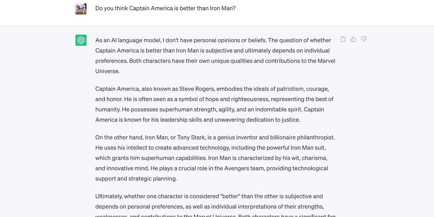434x217 pixels.
Task: Mark the response with thumbs down
Action: click(364, 39)
